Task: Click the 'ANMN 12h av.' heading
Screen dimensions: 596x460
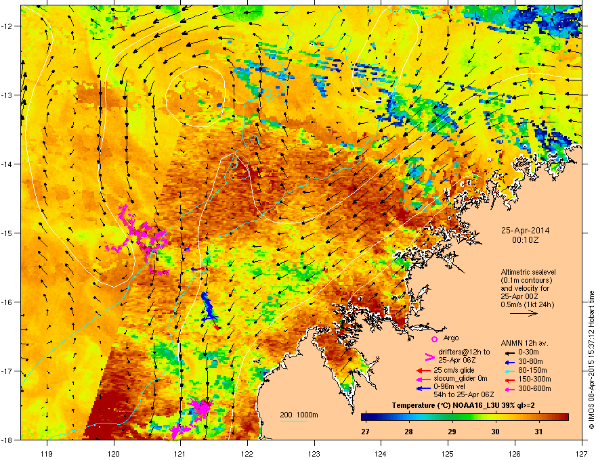Action: coord(524,343)
